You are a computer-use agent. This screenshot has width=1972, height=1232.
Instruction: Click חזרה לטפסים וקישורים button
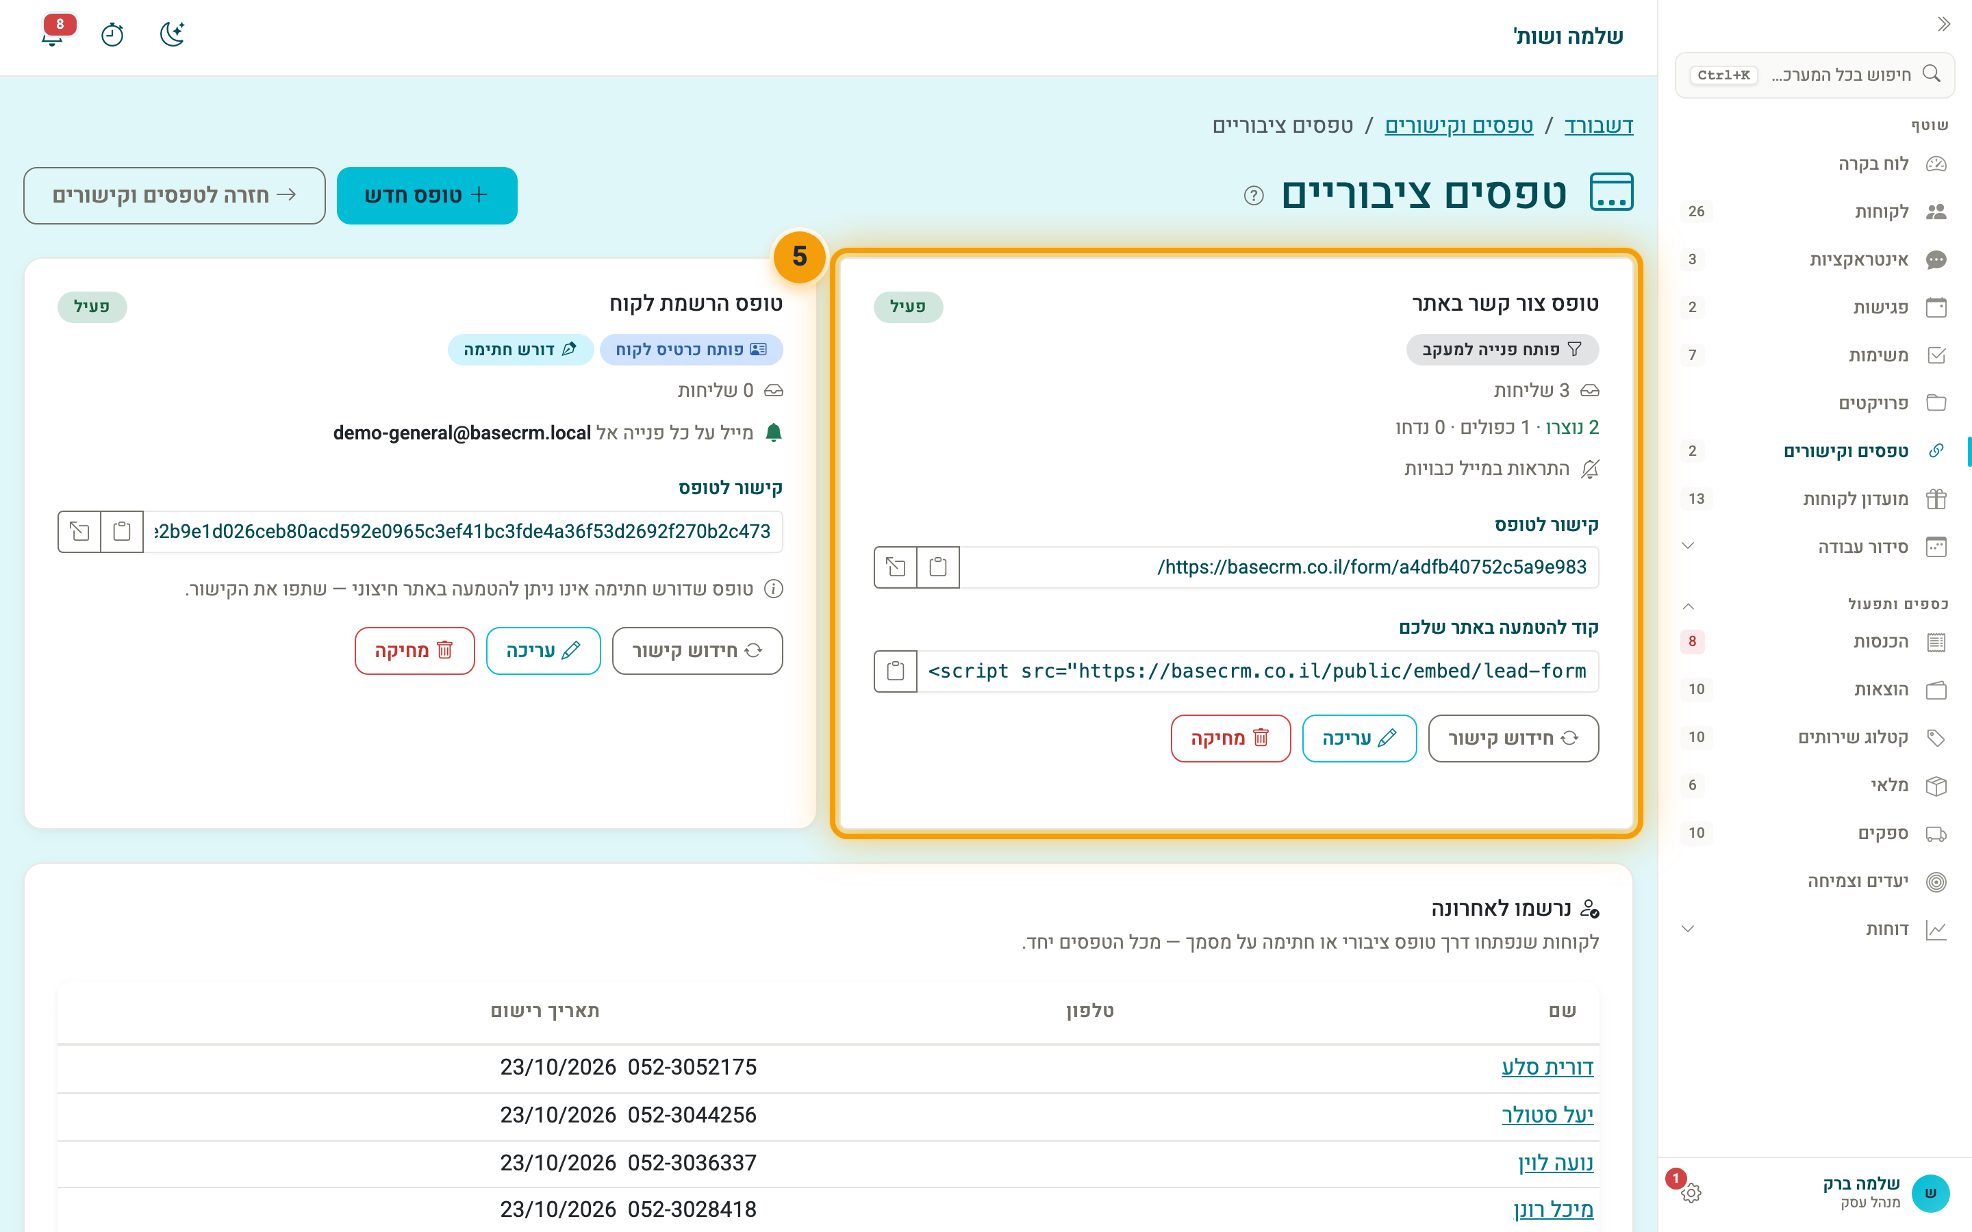tap(175, 196)
